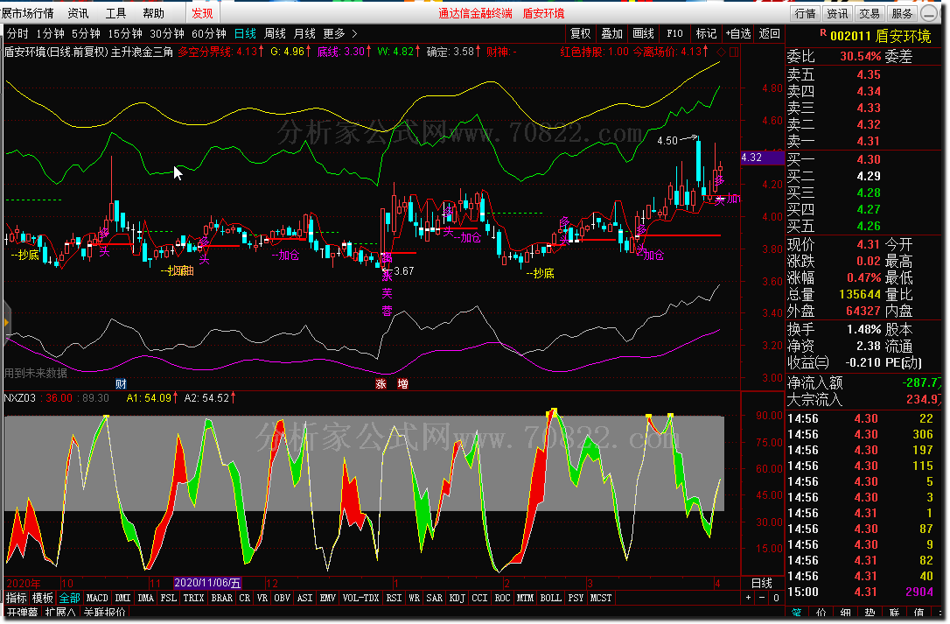Select the 模板 tab at bottom
Screen dimensions: 950x624
pyautogui.click(x=42, y=598)
